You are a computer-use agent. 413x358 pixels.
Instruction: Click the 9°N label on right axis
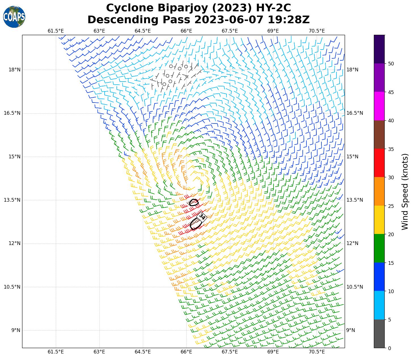[x=351, y=330]
